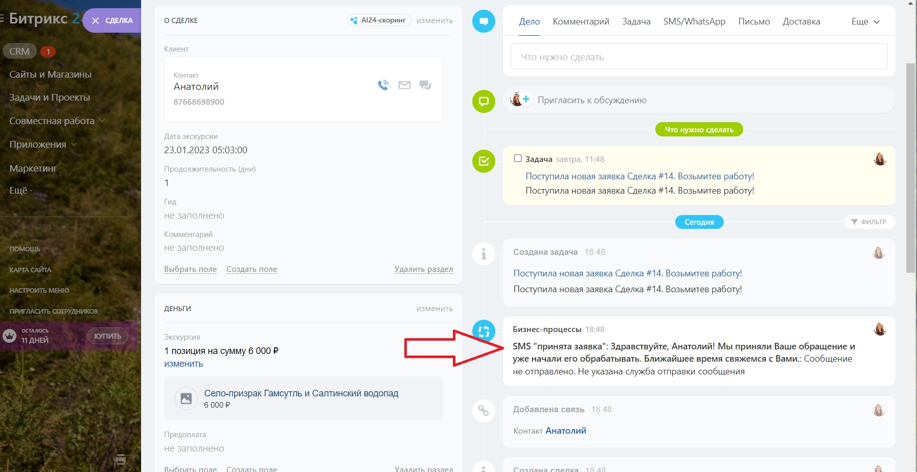This screenshot has width=917, height=472.
Task: Open the ФИЛЬТР timeline filter
Action: tap(869, 222)
